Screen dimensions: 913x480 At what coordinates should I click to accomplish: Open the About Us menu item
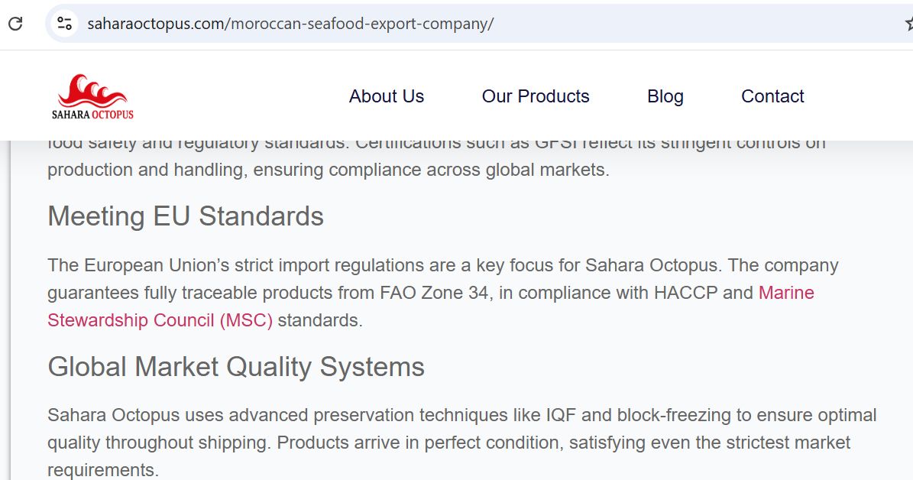point(387,96)
